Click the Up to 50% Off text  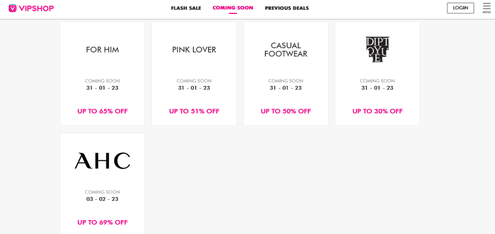click(x=286, y=111)
